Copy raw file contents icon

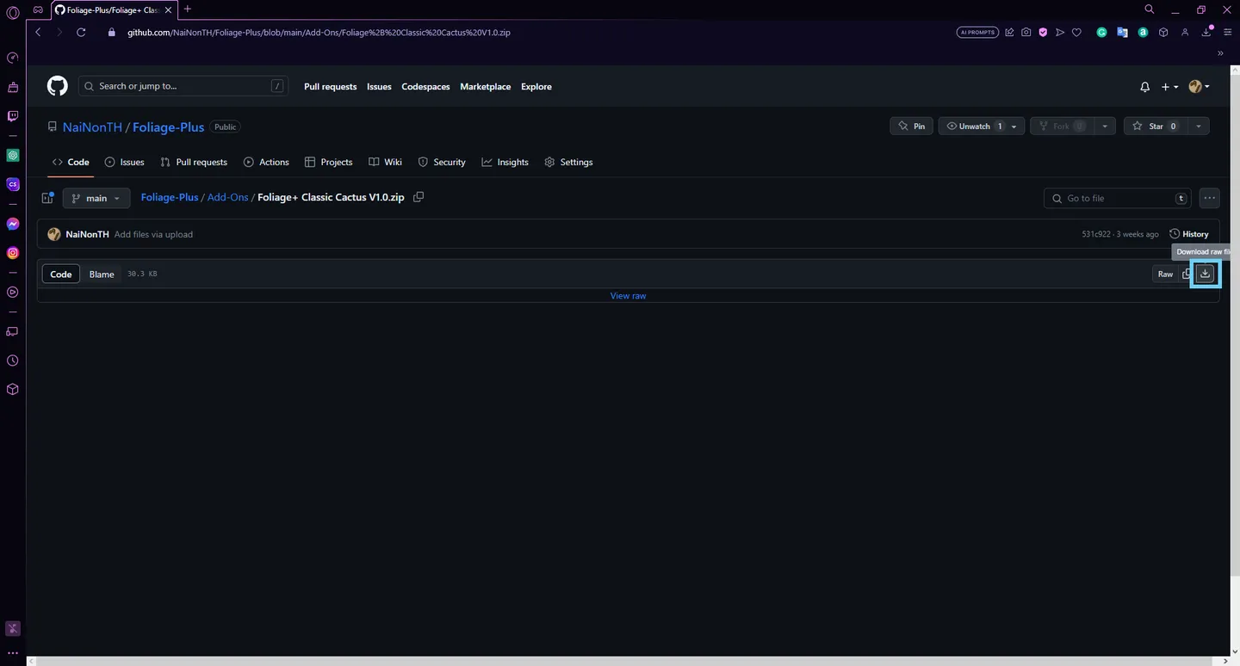(x=1186, y=274)
